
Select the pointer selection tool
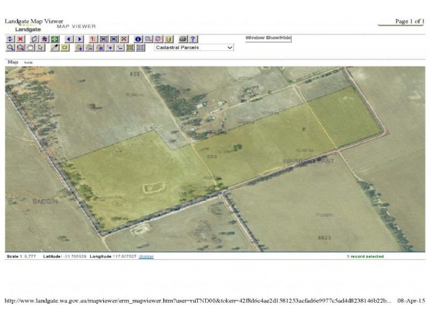tap(40, 48)
